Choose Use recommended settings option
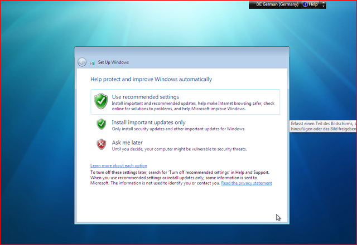Screen dimensions: 357x245 point(185,102)
